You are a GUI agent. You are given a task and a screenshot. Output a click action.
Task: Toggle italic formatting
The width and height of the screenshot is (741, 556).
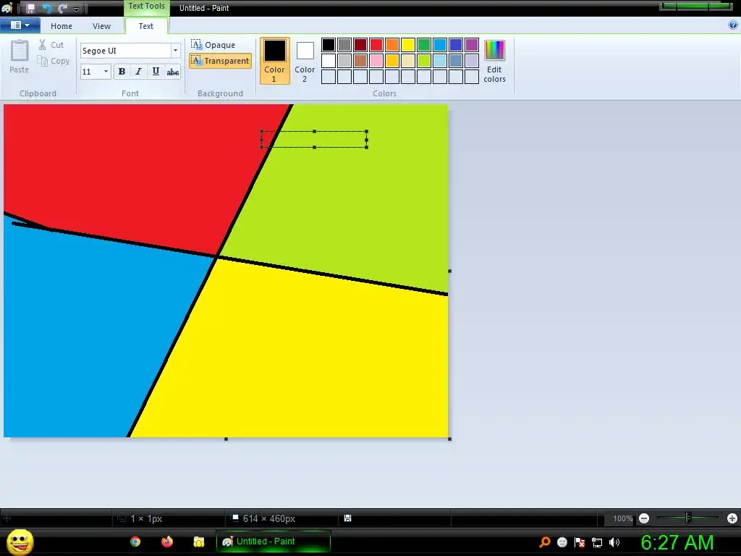pos(138,72)
